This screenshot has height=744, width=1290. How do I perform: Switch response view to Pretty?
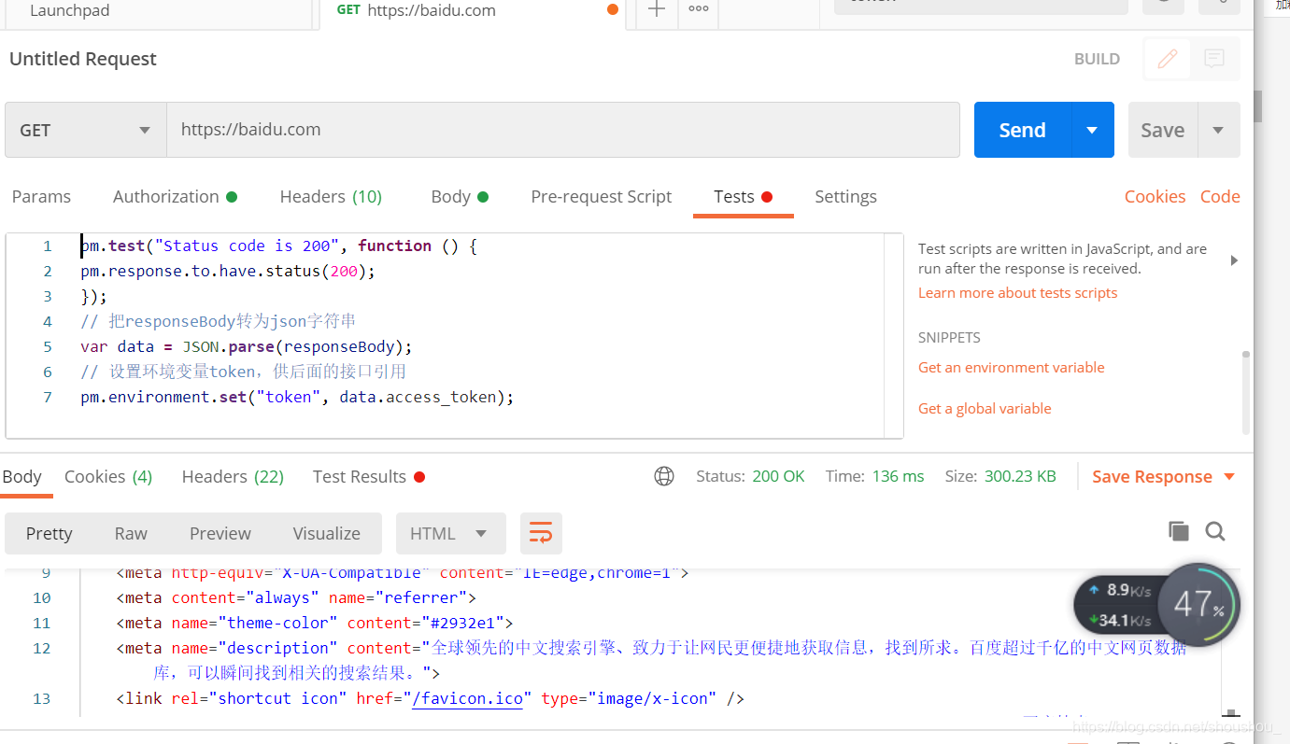point(50,533)
